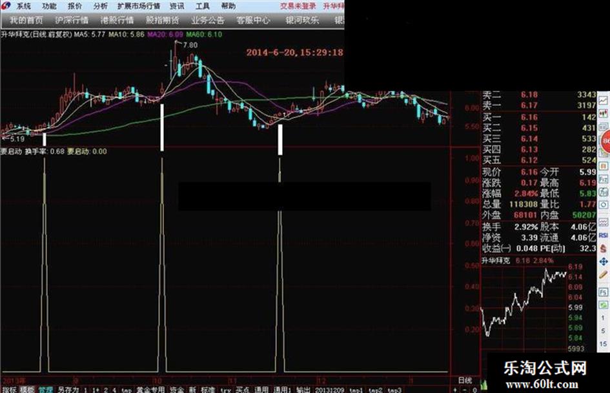Click the 模板 tab at bottom

[27, 390]
